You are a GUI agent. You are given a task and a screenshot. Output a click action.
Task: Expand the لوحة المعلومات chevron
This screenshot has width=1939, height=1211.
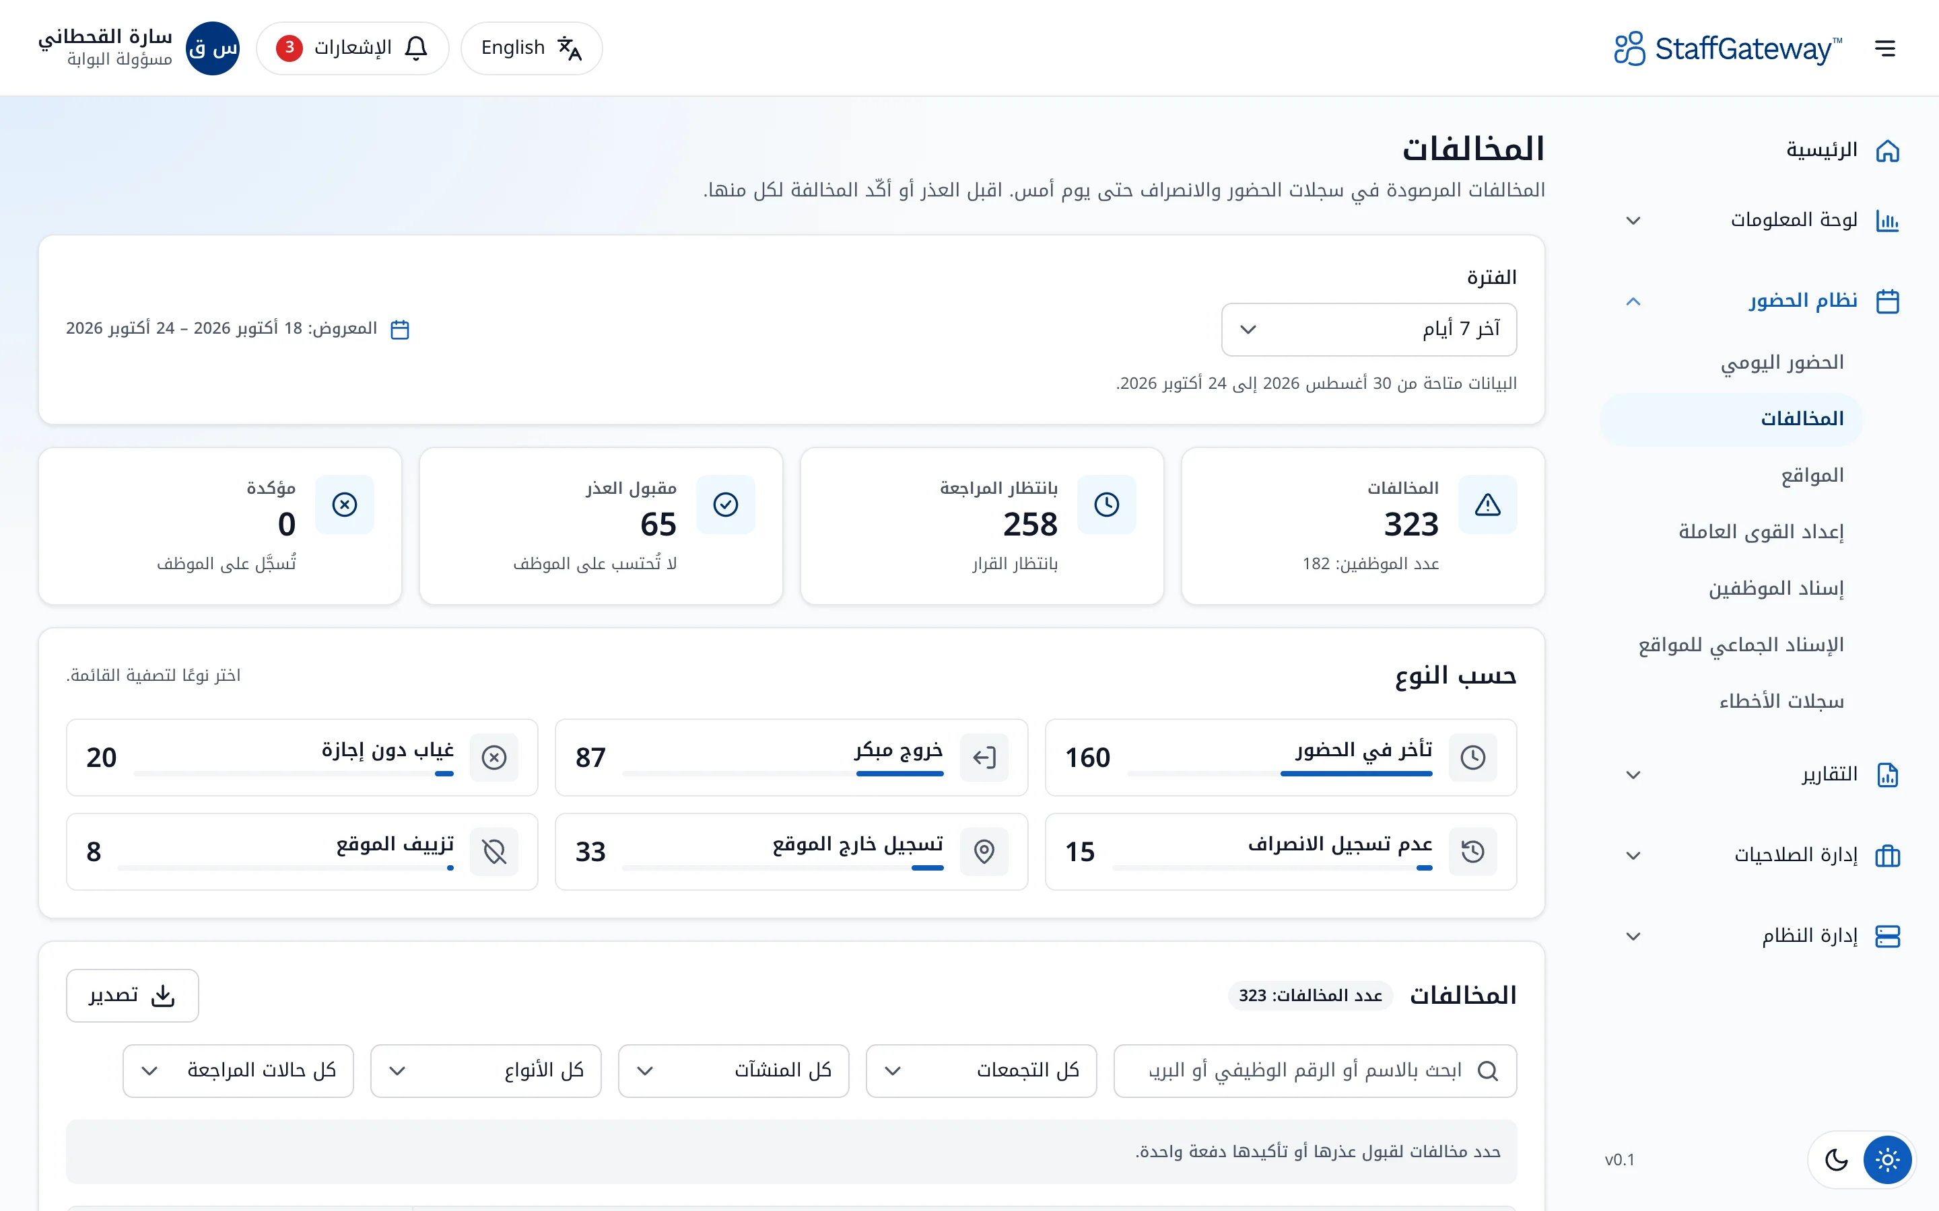click(1633, 220)
